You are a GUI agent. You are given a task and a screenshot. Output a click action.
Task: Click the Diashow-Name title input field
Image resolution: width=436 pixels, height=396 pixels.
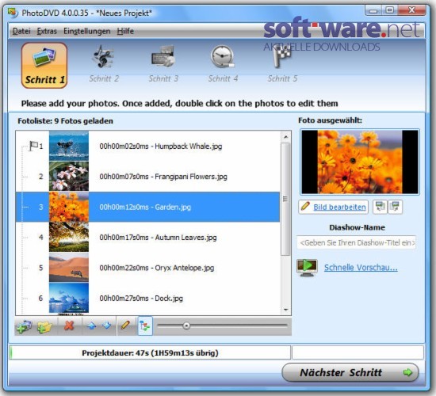(356, 242)
